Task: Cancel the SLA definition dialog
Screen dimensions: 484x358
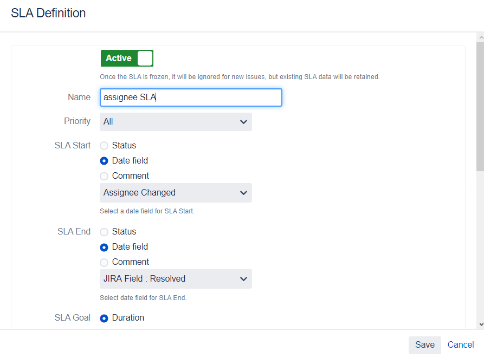Action: click(x=460, y=344)
